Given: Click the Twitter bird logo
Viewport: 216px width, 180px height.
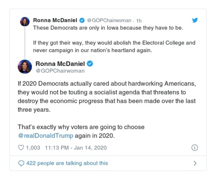Looking at the screenshot, I should [195, 21].
